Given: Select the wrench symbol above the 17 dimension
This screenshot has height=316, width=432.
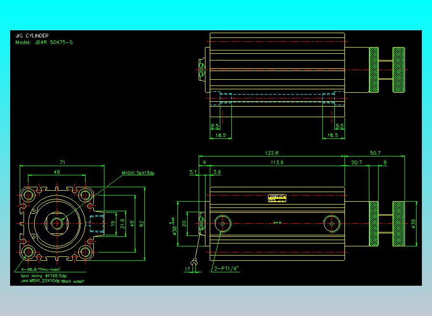Looking at the screenshot, I should 194,263.
